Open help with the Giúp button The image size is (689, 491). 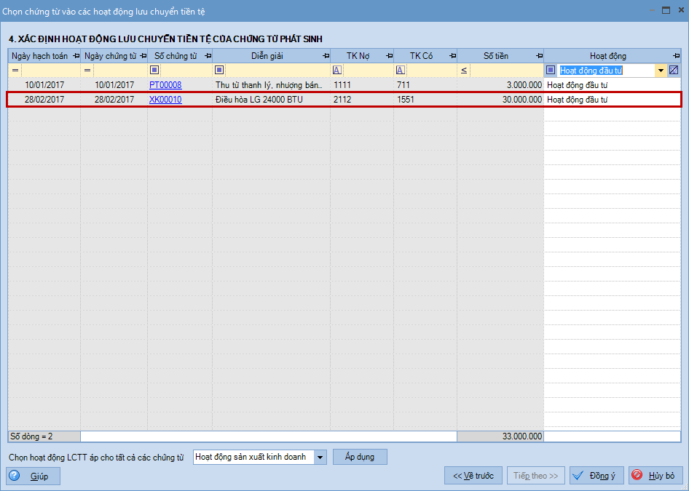34,476
